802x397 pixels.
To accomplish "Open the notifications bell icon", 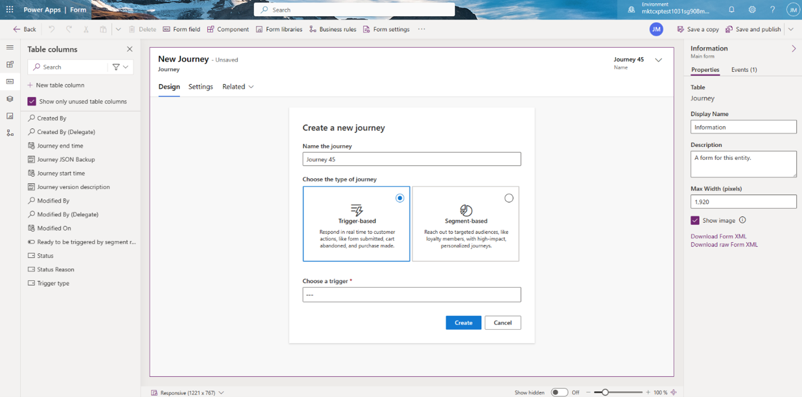I will [x=731, y=10].
